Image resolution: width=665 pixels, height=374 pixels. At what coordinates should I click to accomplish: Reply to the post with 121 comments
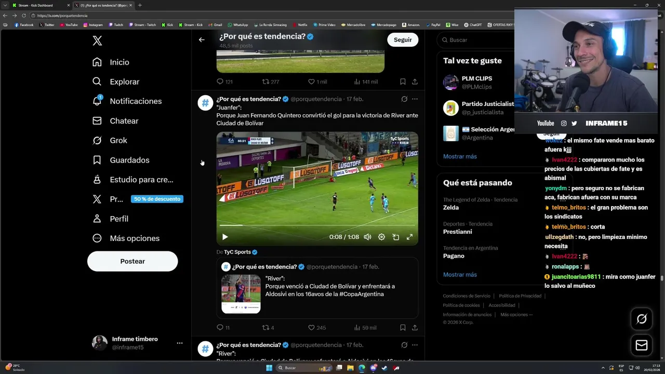[x=224, y=82]
